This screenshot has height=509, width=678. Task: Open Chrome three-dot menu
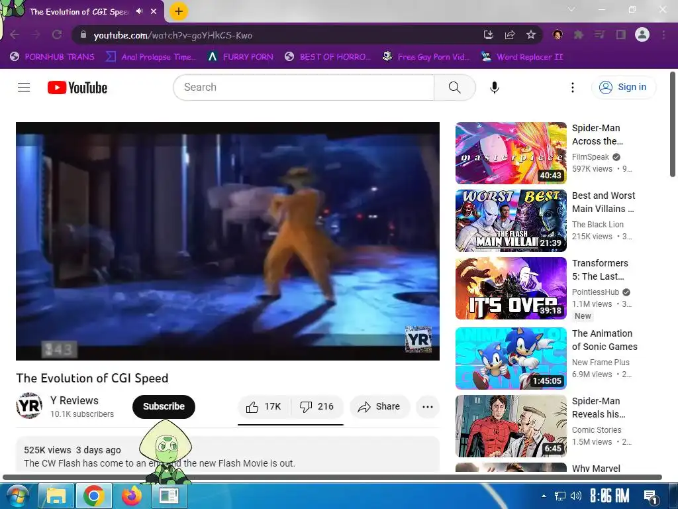coord(663,34)
